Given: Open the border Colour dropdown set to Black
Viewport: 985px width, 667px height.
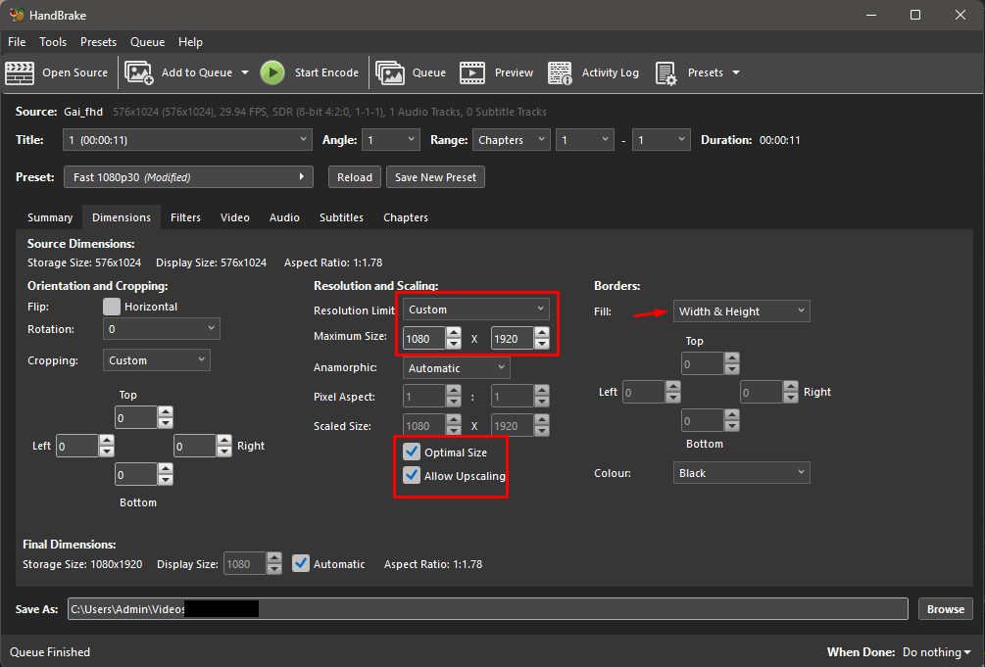Looking at the screenshot, I should point(741,473).
